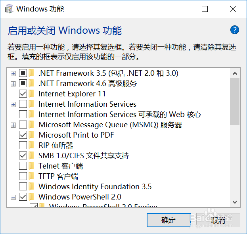Click the 确定 button
This screenshot has width=247, height=234.
[x=168, y=220]
